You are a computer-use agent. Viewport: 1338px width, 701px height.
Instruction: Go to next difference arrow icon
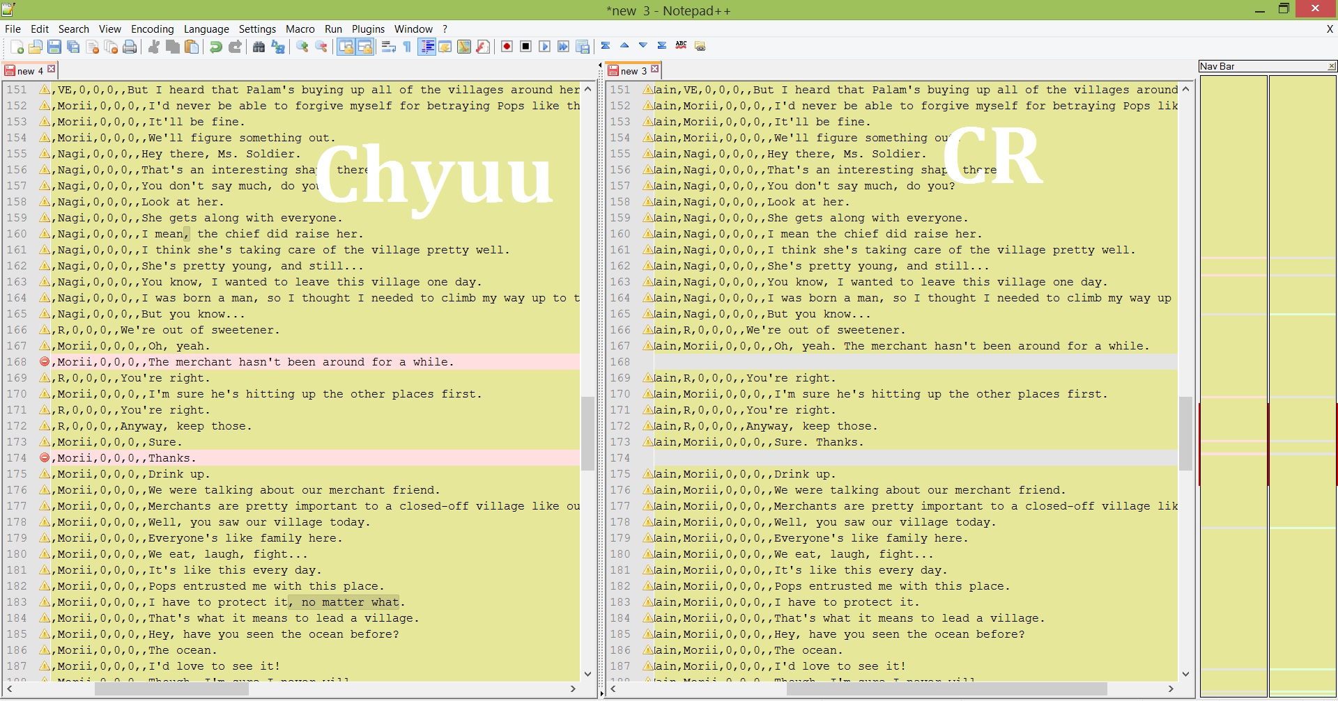click(x=643, y=46)
